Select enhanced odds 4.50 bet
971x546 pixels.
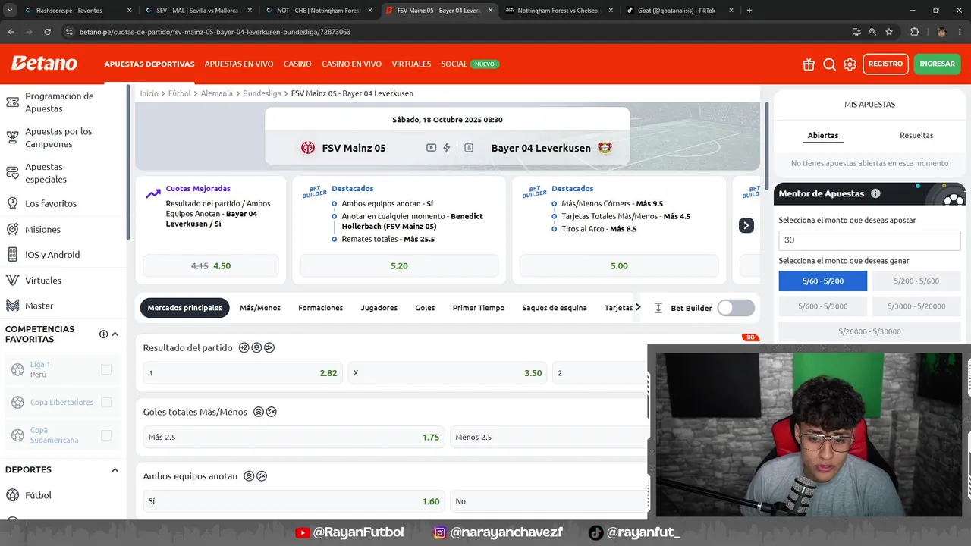[211, 266]
